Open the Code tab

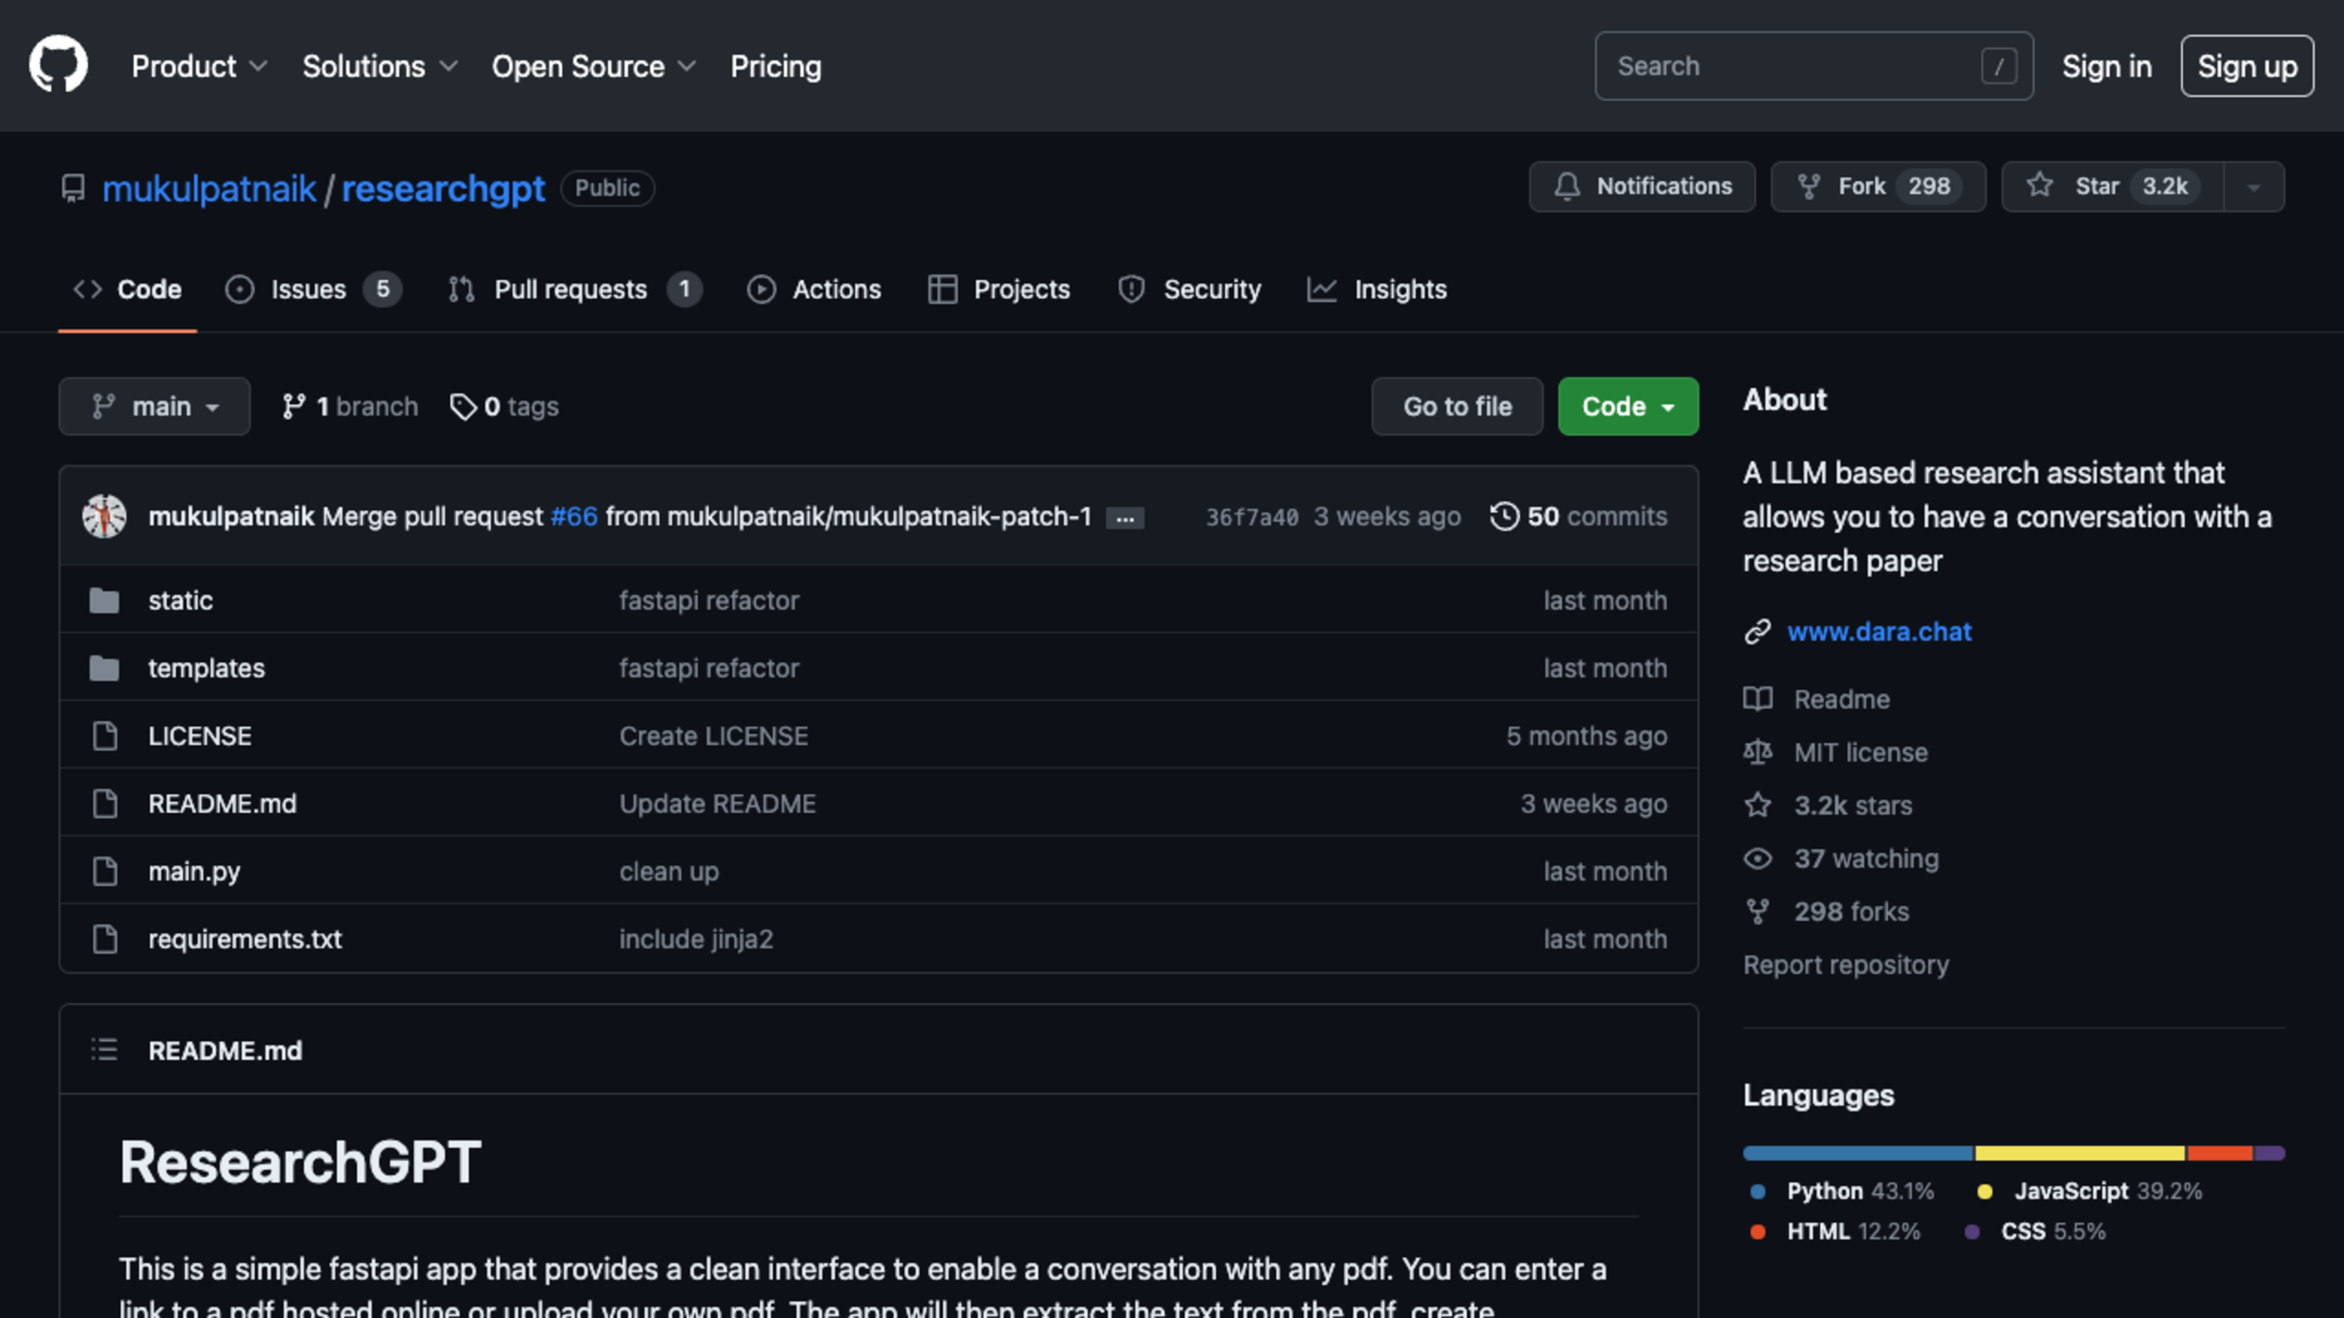tap(128, 289)
